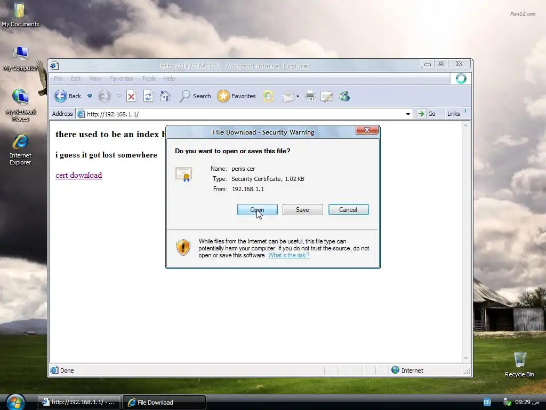Image resolution: width=546 pixels, height=410 pixels.
Task: Open Back button history dropdown arrow
Action: 90,96
